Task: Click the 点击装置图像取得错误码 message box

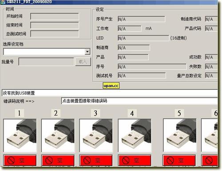Action: pos(139,101)
